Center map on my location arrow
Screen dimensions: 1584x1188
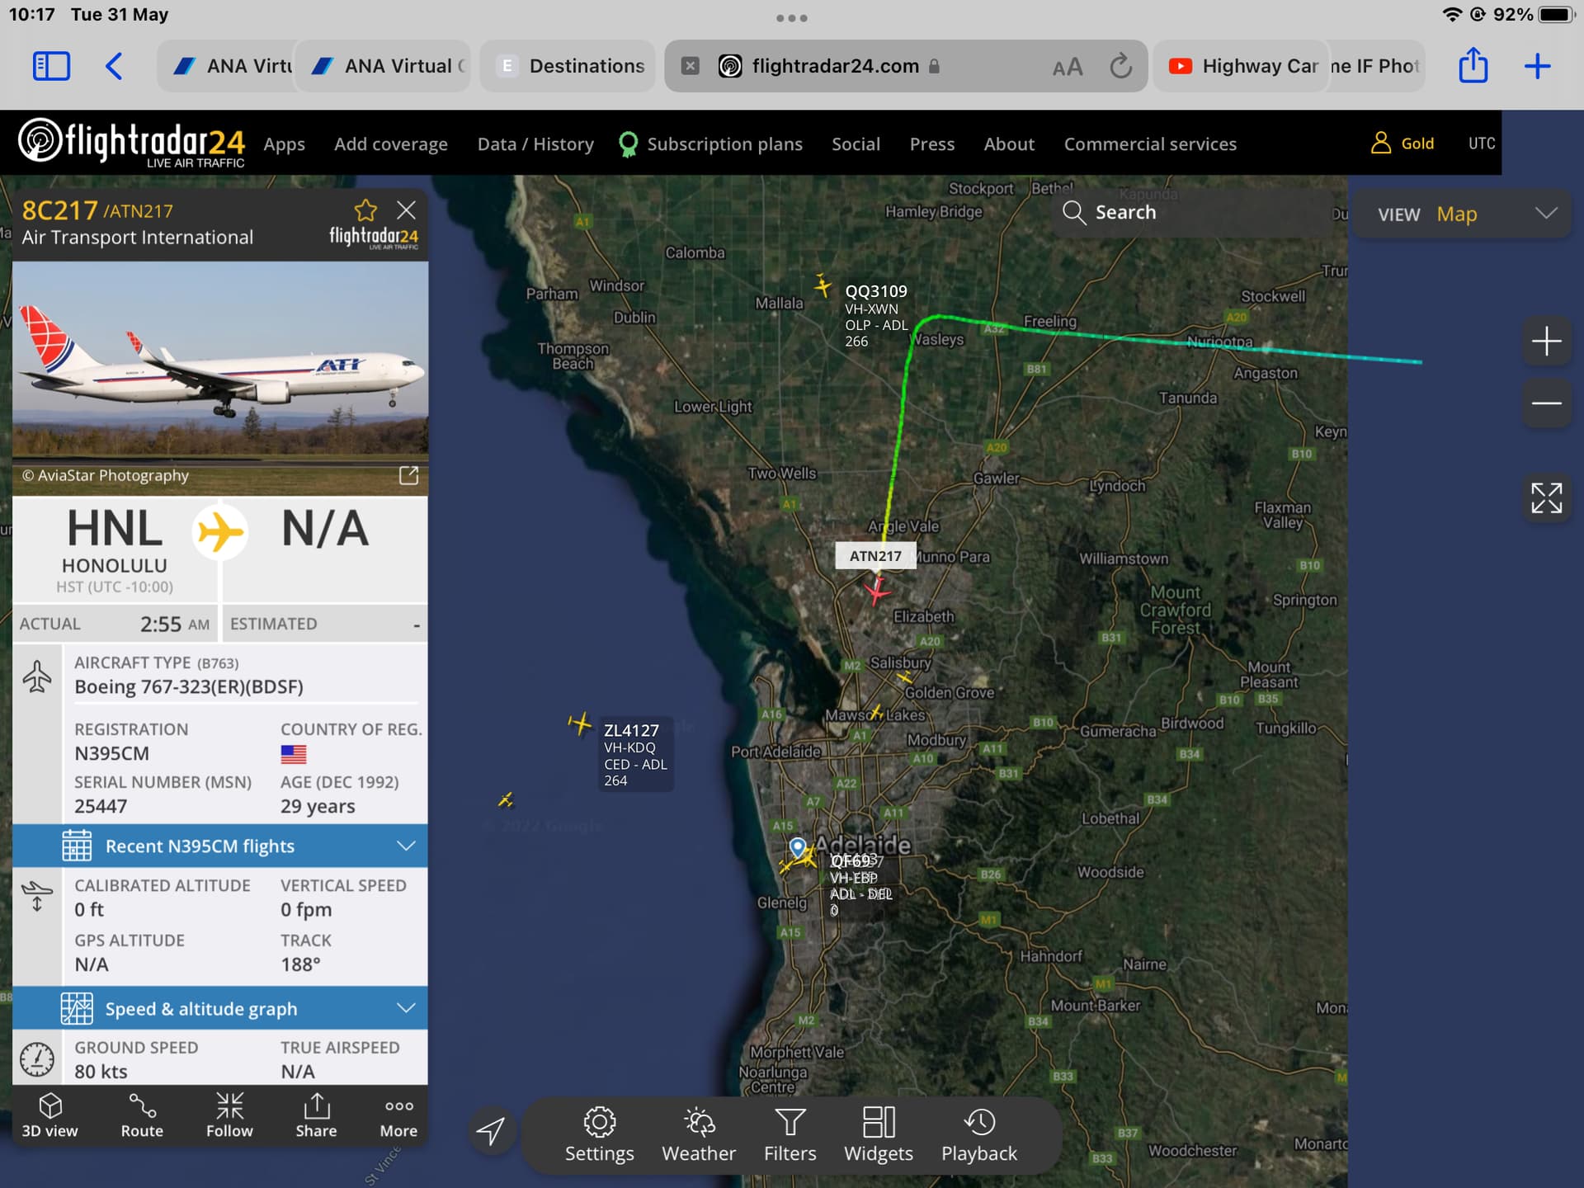tap(492, 1130)
